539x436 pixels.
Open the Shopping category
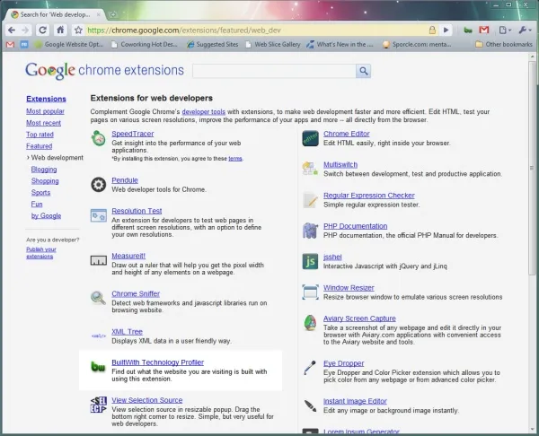pos(45,181)
